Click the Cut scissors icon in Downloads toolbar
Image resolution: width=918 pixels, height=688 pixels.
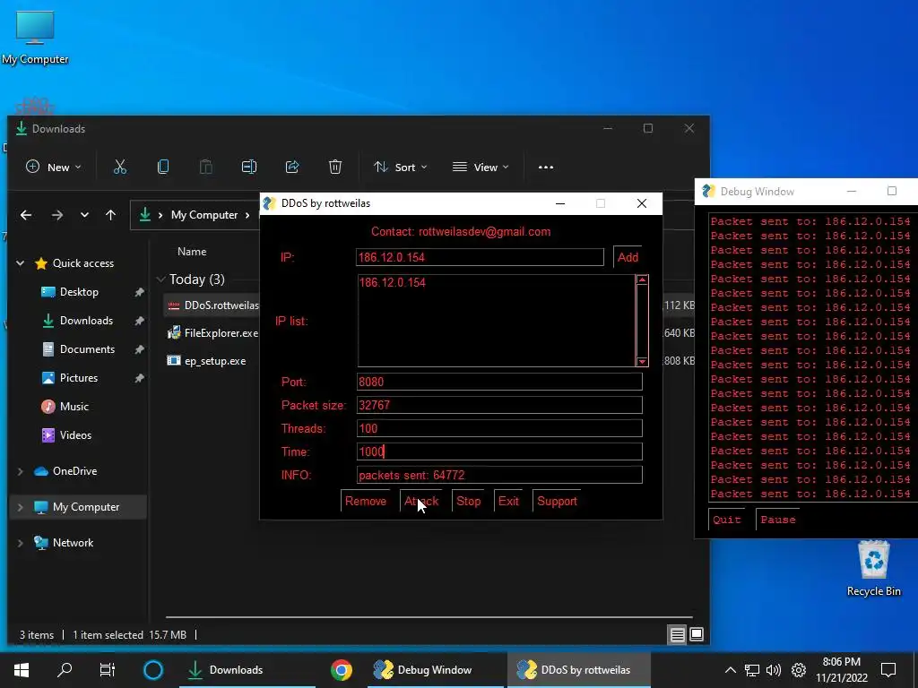[120, 168]
